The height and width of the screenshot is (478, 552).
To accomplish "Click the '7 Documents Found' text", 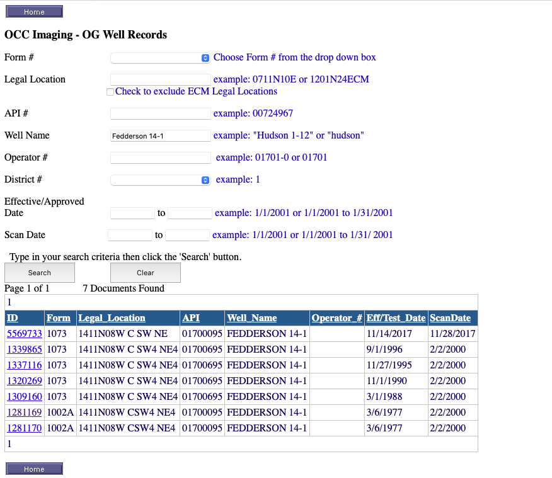I will [x=124, y=288].
